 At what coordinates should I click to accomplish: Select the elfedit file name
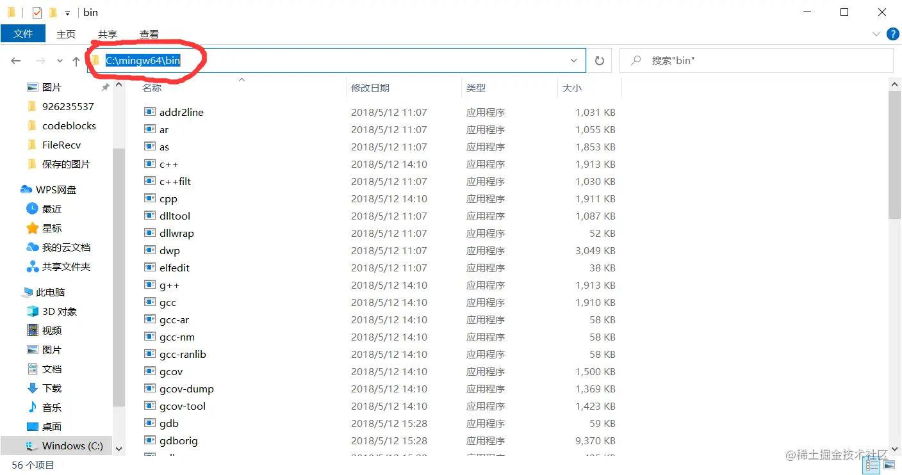[175, 268]
